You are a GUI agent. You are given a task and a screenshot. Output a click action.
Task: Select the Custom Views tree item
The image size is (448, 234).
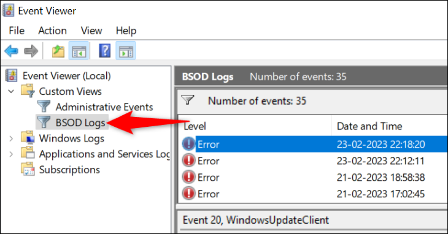click(71, 91)
